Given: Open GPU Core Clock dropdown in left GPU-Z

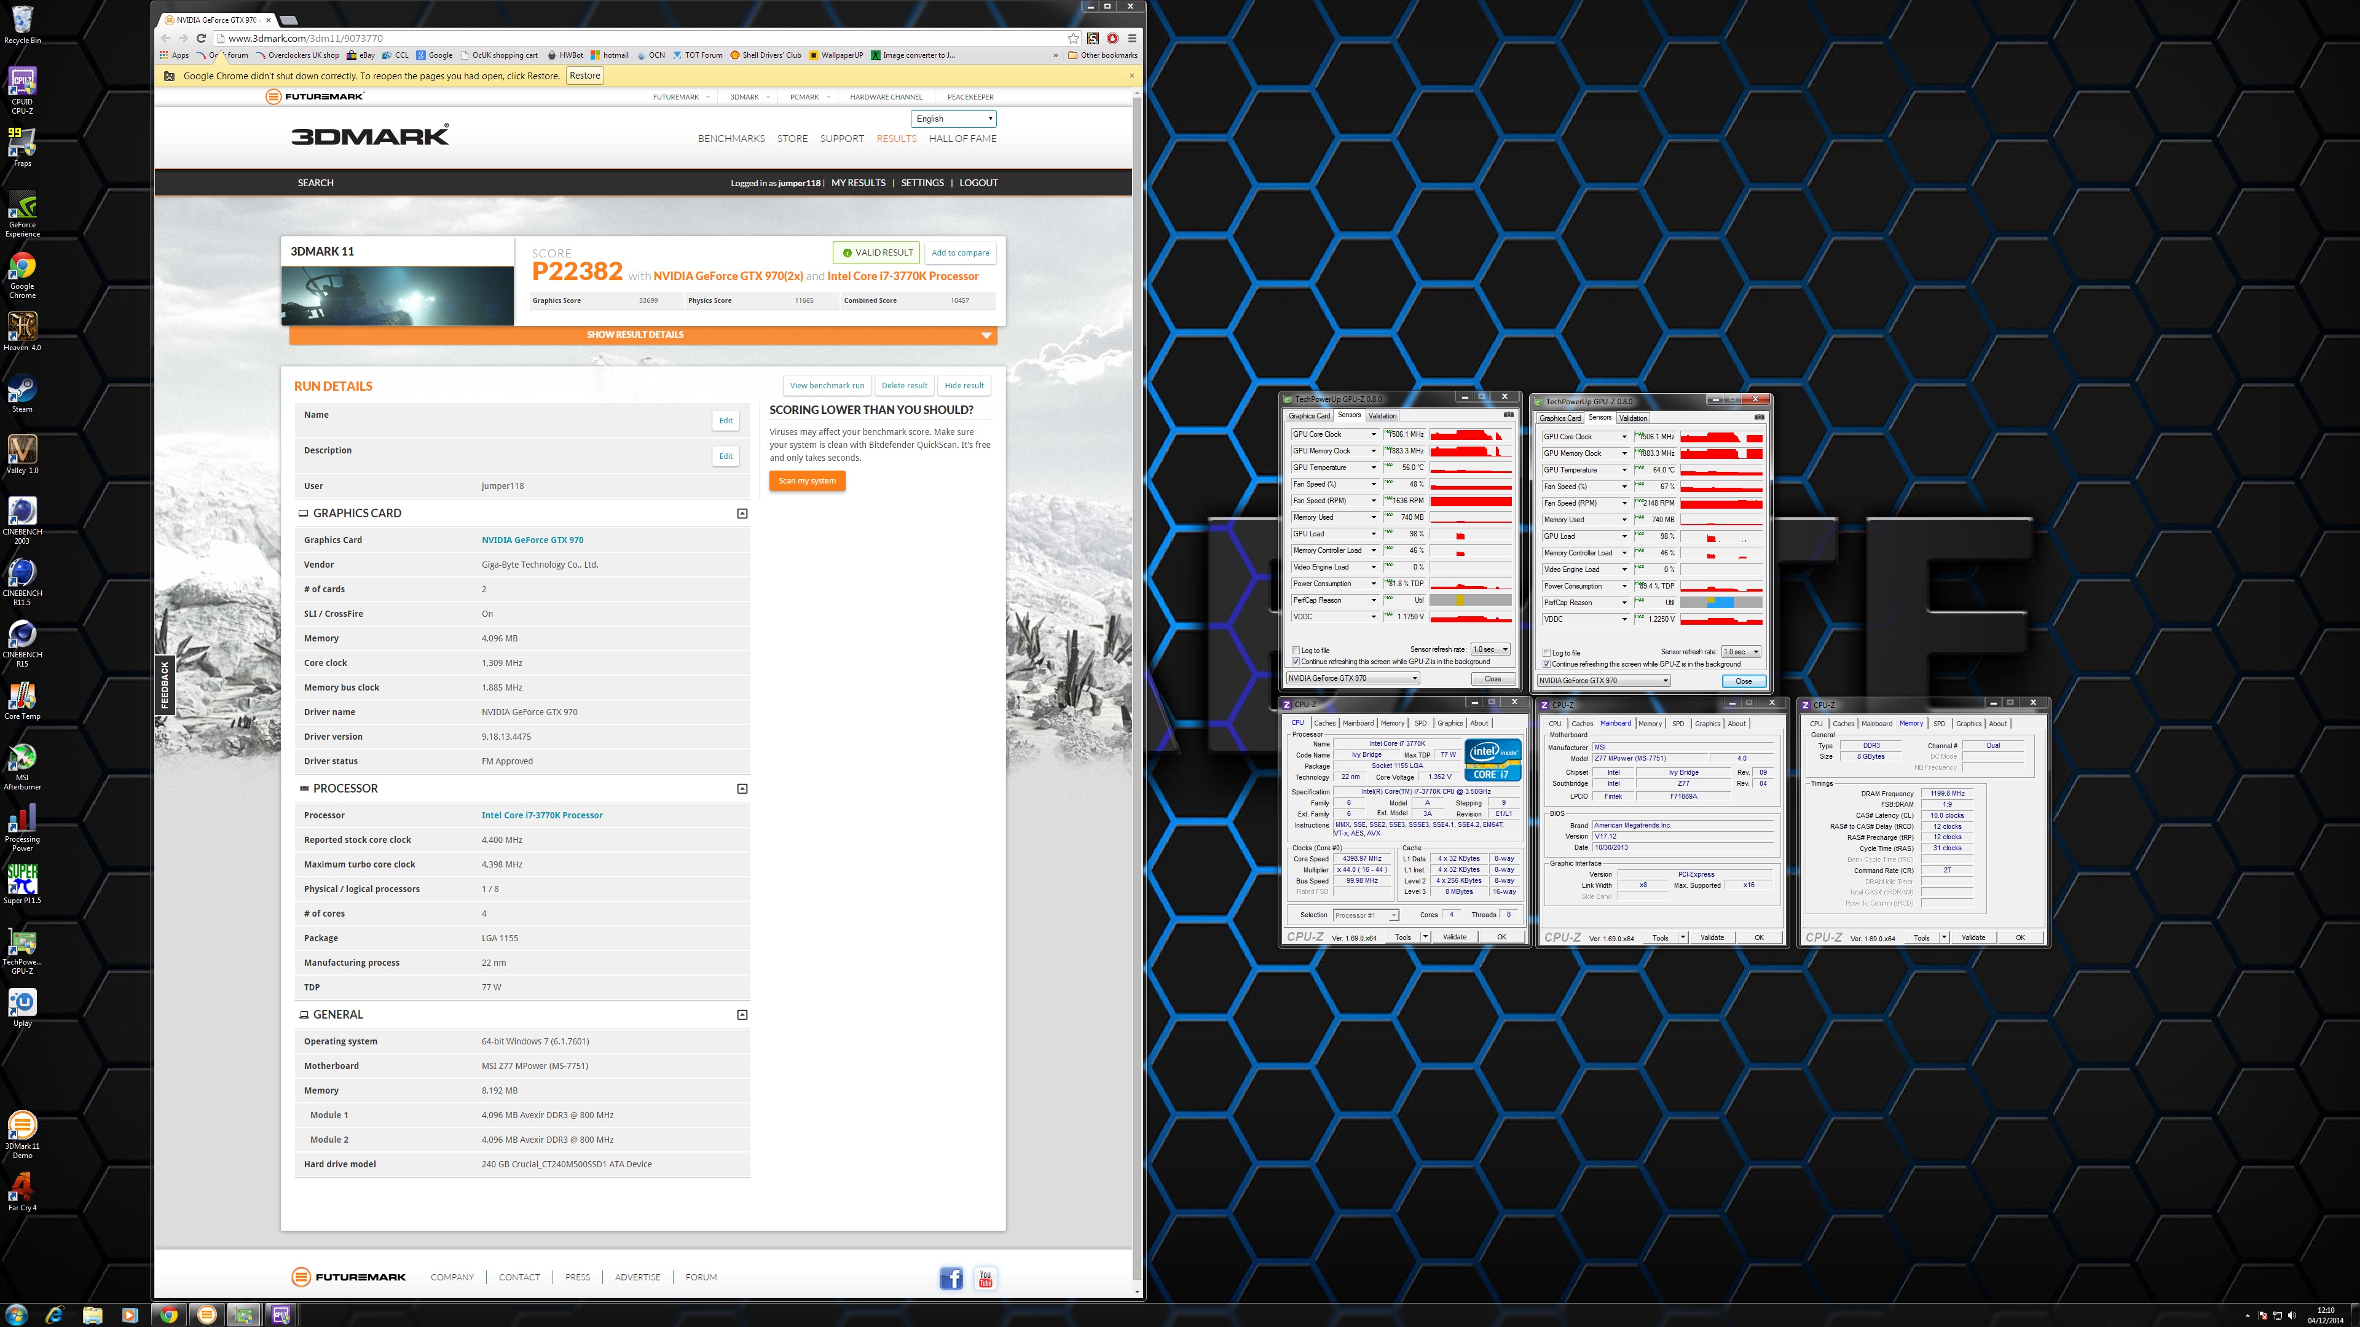Looking at the screenshot, I should click(x=1372, y=434).
